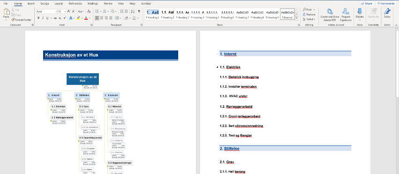Open numbering list style dropdown
399x174 pixels.
[x=108, y=11]
